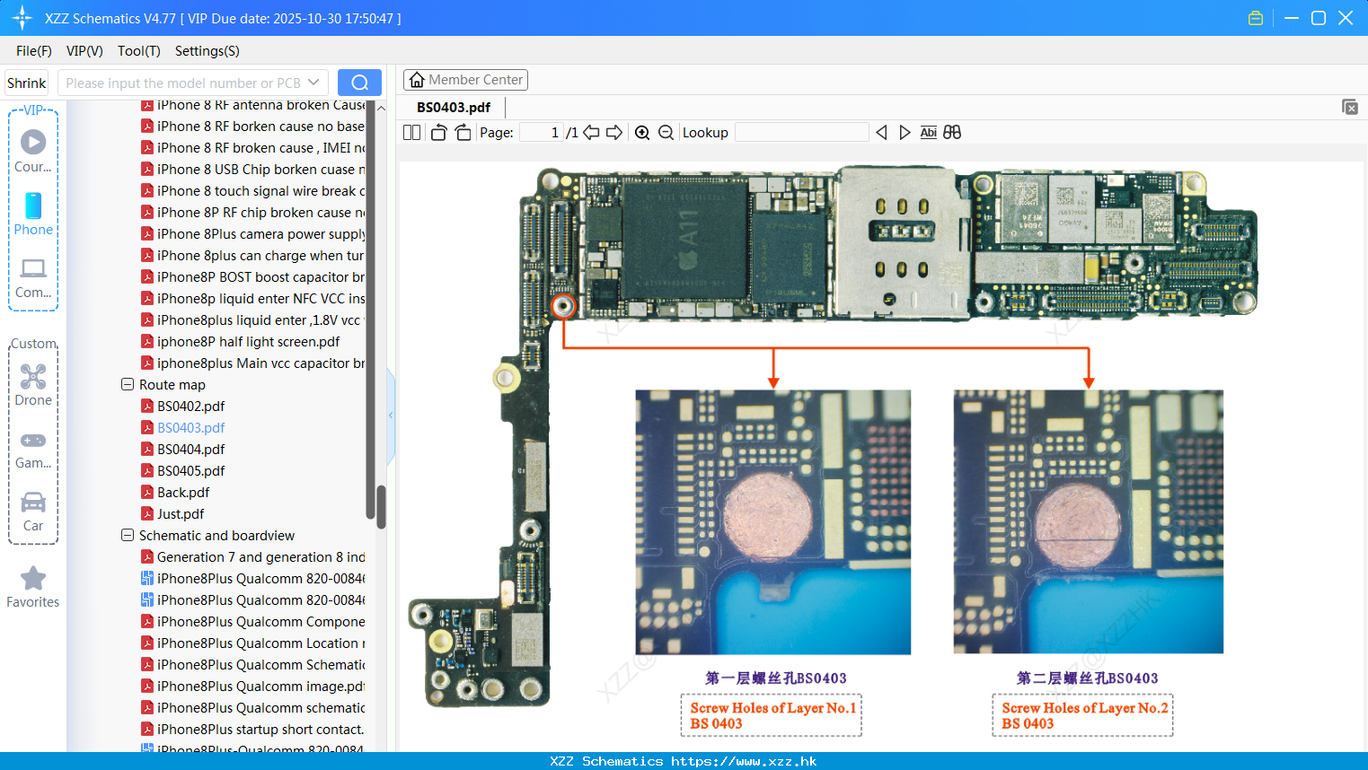1368x770 pixels.
Task: Click the search magnifier button
Action: tap(359, 83)
